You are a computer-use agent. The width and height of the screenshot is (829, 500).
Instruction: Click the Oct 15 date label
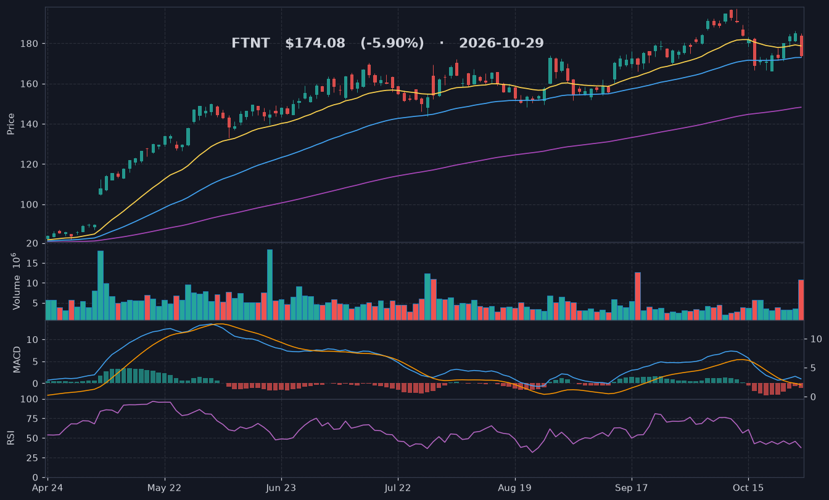(748, 488)
